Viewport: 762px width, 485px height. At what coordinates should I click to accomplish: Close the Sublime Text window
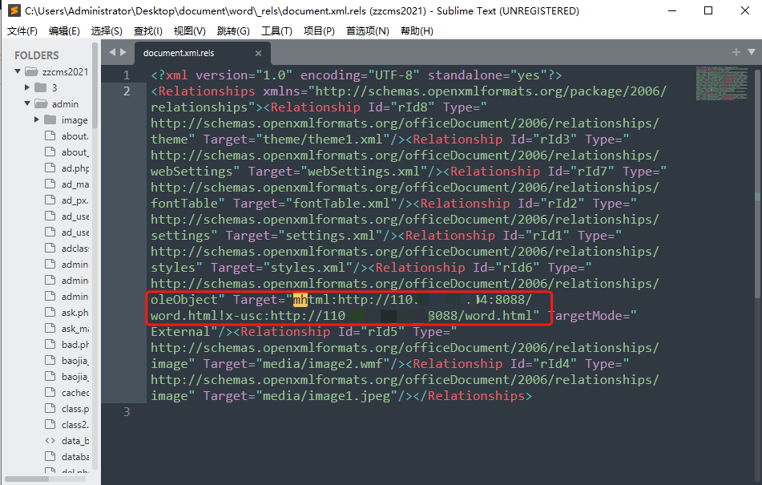744,10
